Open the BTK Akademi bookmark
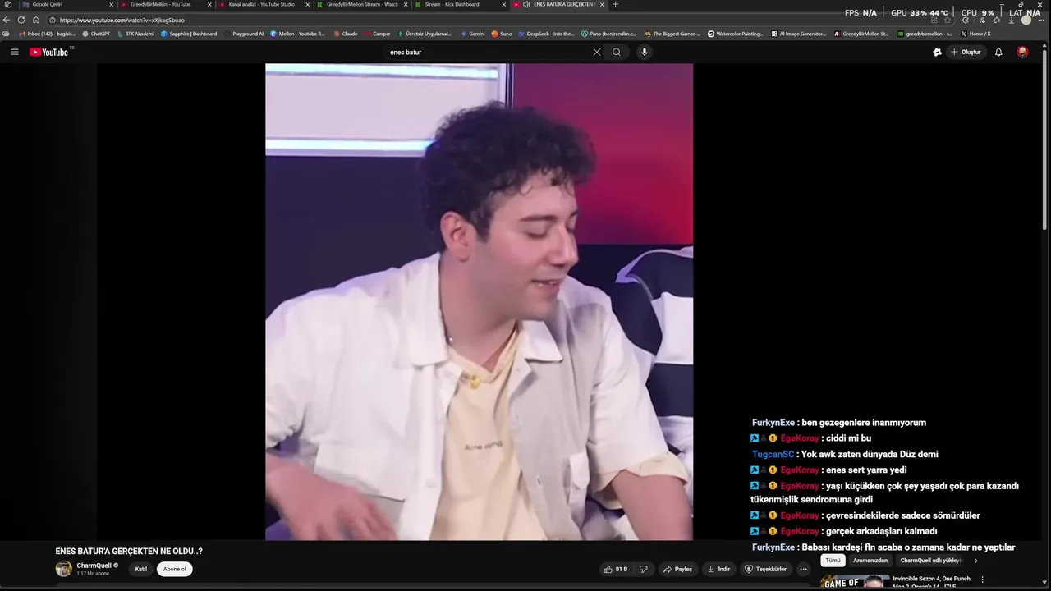1051x591 pixels. tap(135, 34)
